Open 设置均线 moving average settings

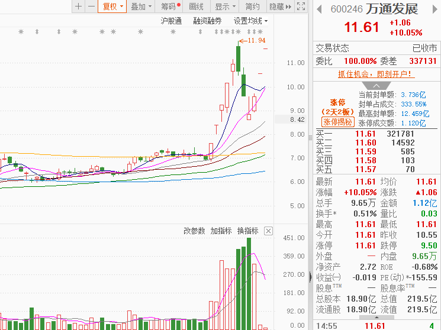[x=250, y=21]
